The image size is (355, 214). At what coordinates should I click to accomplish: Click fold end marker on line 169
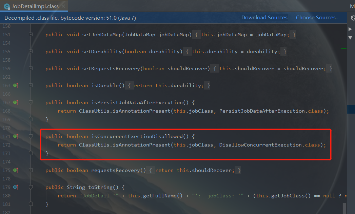(31, 119)
